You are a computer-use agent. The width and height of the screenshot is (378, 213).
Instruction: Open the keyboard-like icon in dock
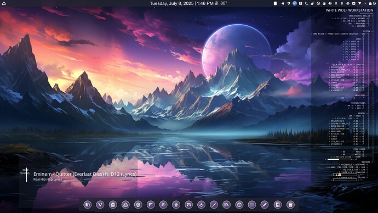pos(252,205)
